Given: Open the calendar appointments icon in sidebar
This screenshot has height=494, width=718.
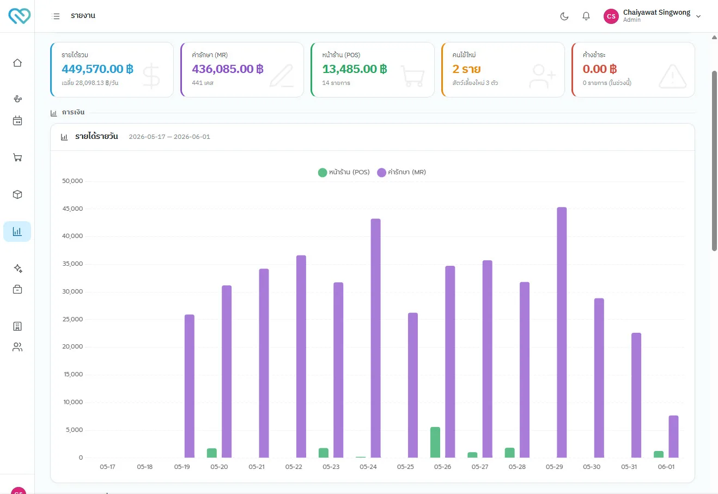Looking at the screenshot, I should [x=17, y=120].
